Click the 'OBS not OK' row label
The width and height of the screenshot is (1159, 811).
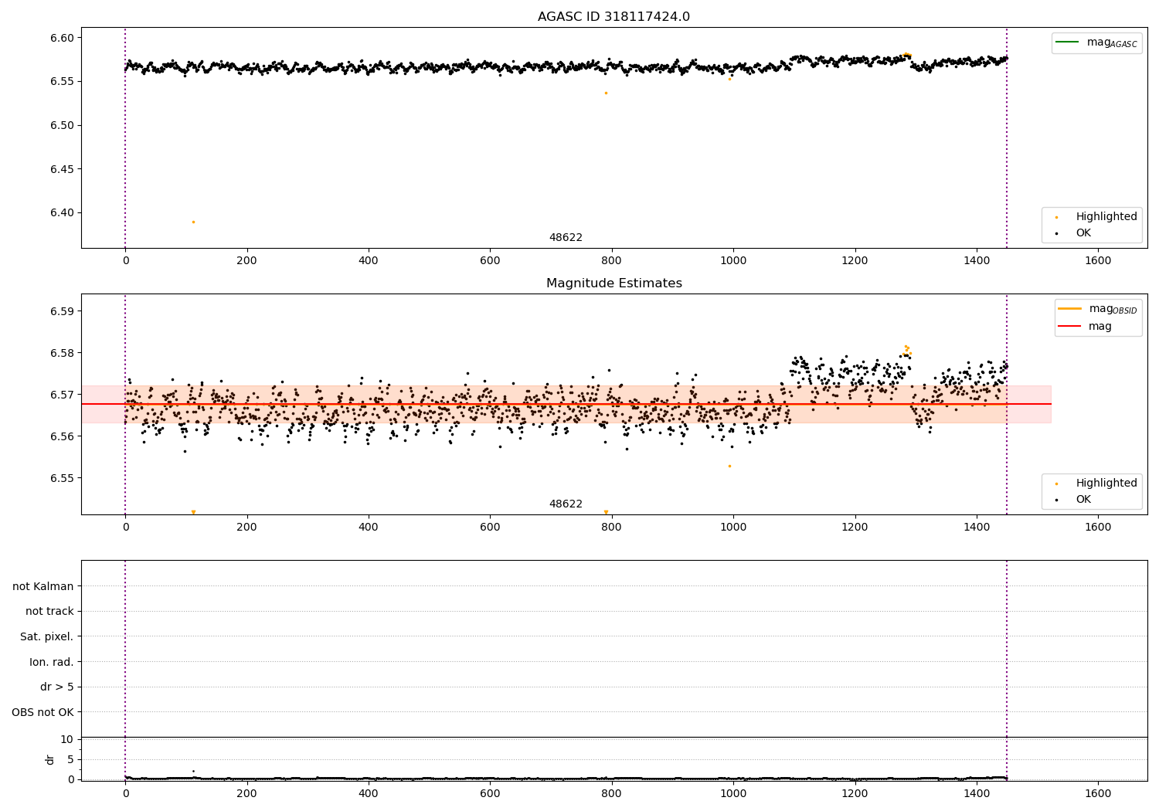tap(42, 712)
